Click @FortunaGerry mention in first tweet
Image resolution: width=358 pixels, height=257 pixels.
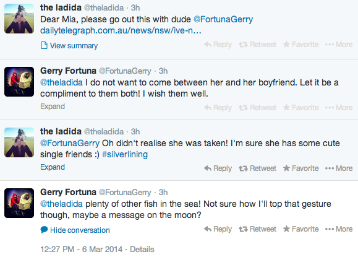223,19
